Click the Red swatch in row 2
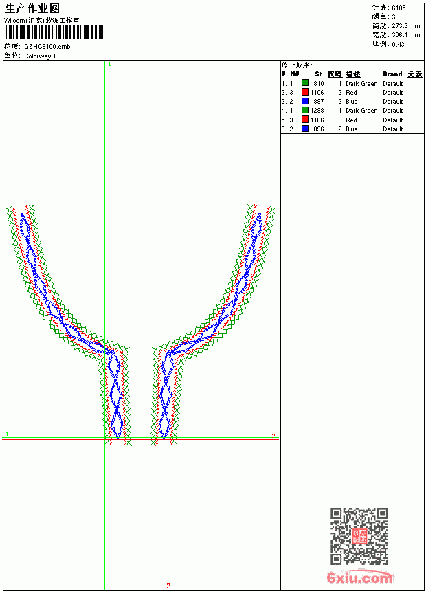Viewport: 426px width, 591px height. pyautogui.click(x=305, y=92)
